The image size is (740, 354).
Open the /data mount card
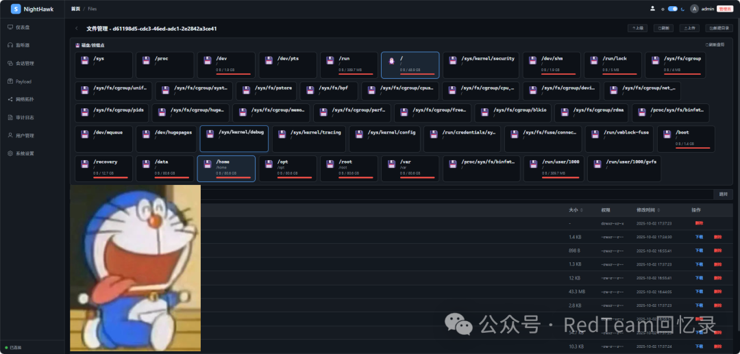click(165, 168)
